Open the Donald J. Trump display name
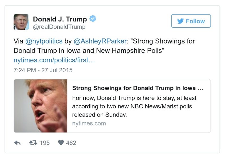 (x=60, y=19)
